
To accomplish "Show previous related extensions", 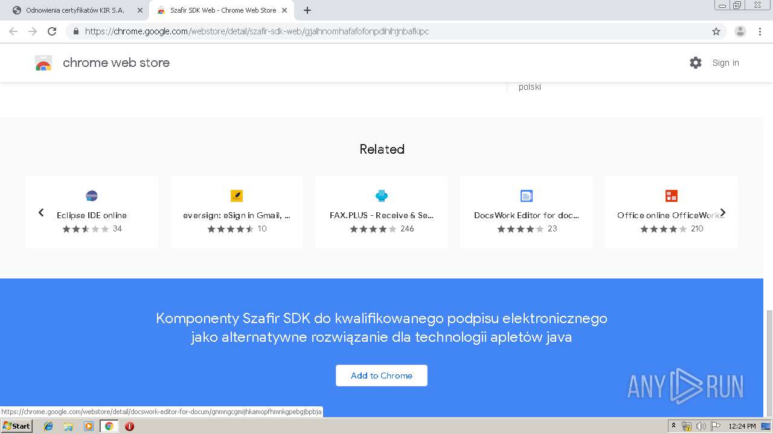I will pyautogui.click(x=41, y=212).
